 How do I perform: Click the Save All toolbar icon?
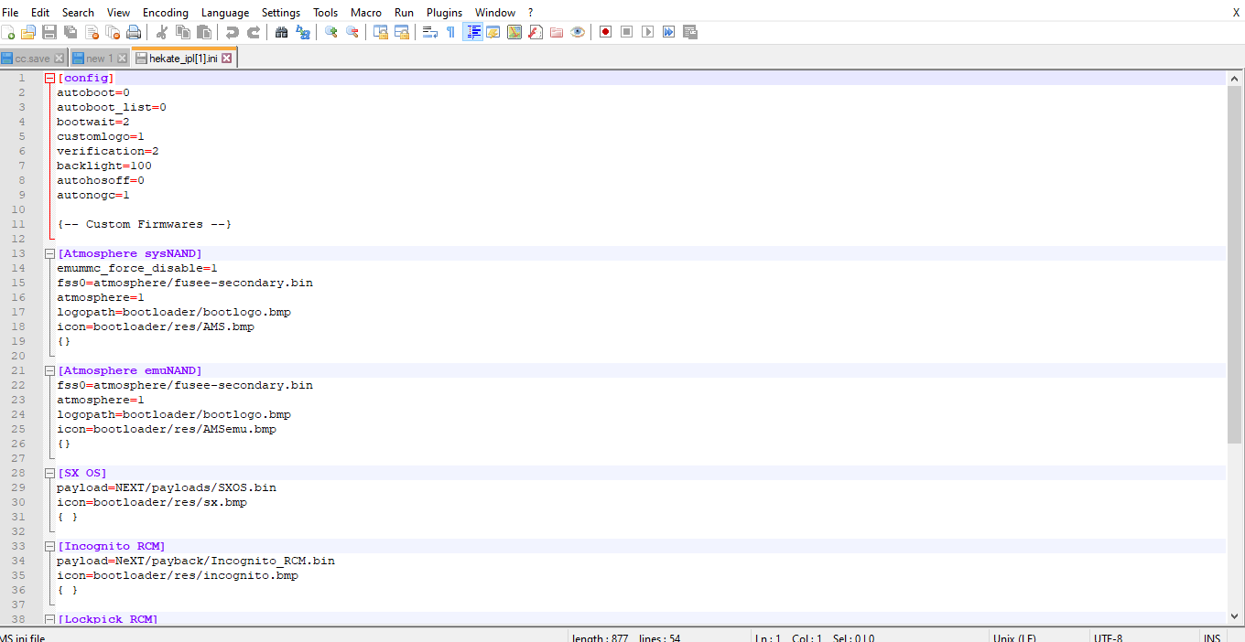(x=70, y=32)
